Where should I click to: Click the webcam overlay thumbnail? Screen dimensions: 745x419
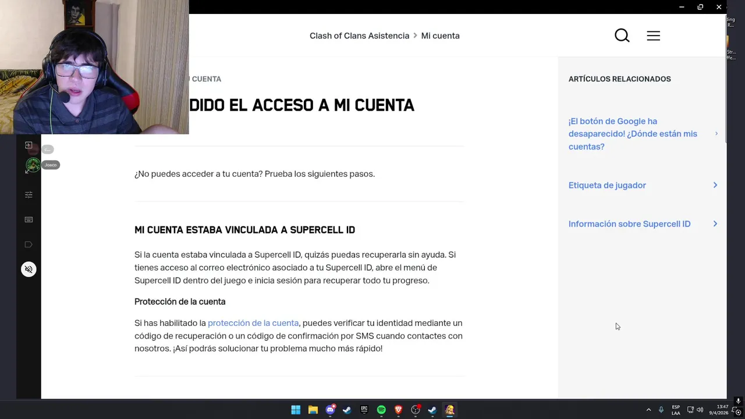pos(94,67)
